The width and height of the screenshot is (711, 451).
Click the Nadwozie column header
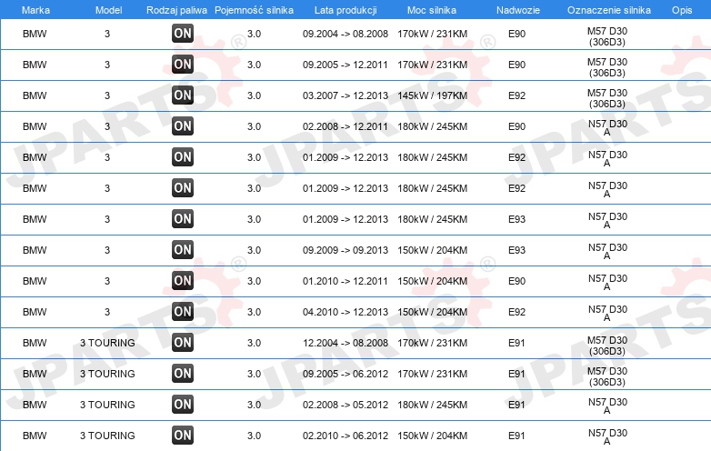[518, 10]
